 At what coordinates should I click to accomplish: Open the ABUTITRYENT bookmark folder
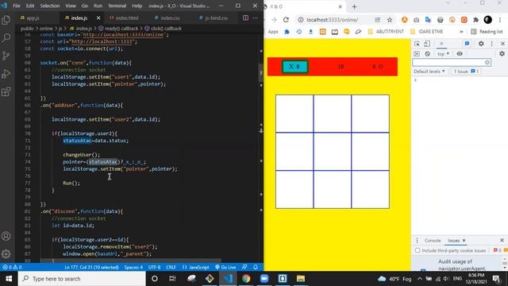click(x=386, y=32)
